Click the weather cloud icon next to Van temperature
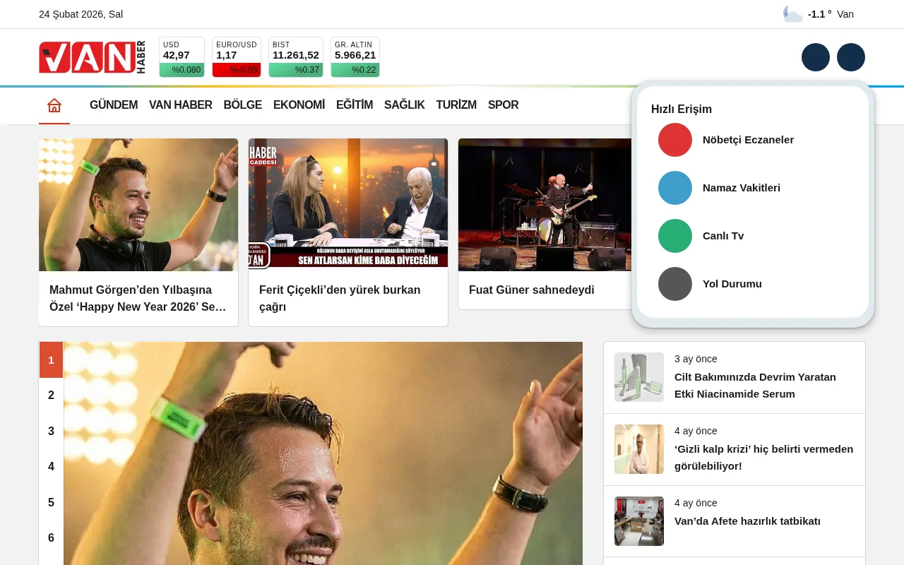The width and height of the screenshot is (904, 565). pyautogui.click(x=792, y=13)
